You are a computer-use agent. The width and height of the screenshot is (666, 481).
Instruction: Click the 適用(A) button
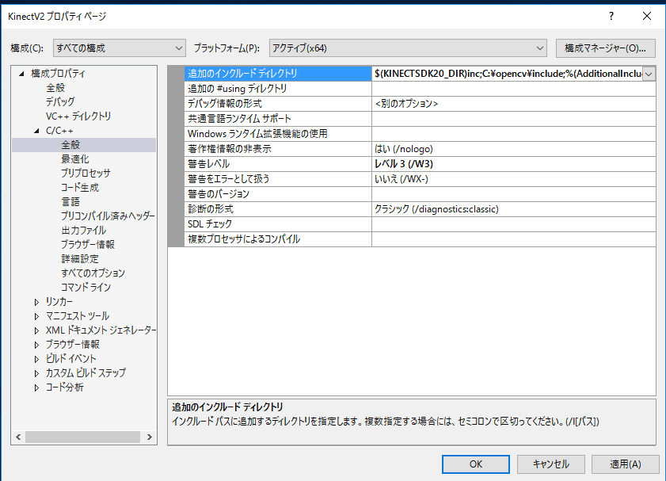pyautogui.click(x=625, y=464)
